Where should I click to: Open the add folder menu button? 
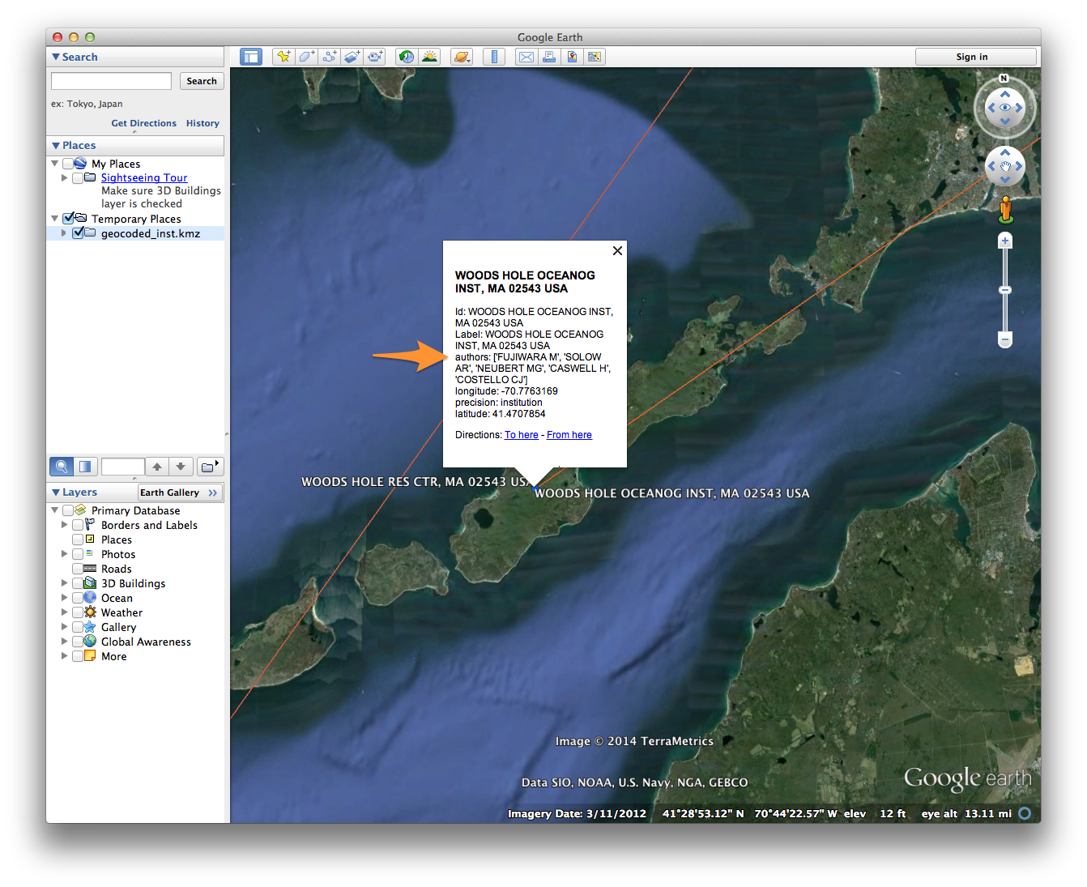(x=210, y=467)
